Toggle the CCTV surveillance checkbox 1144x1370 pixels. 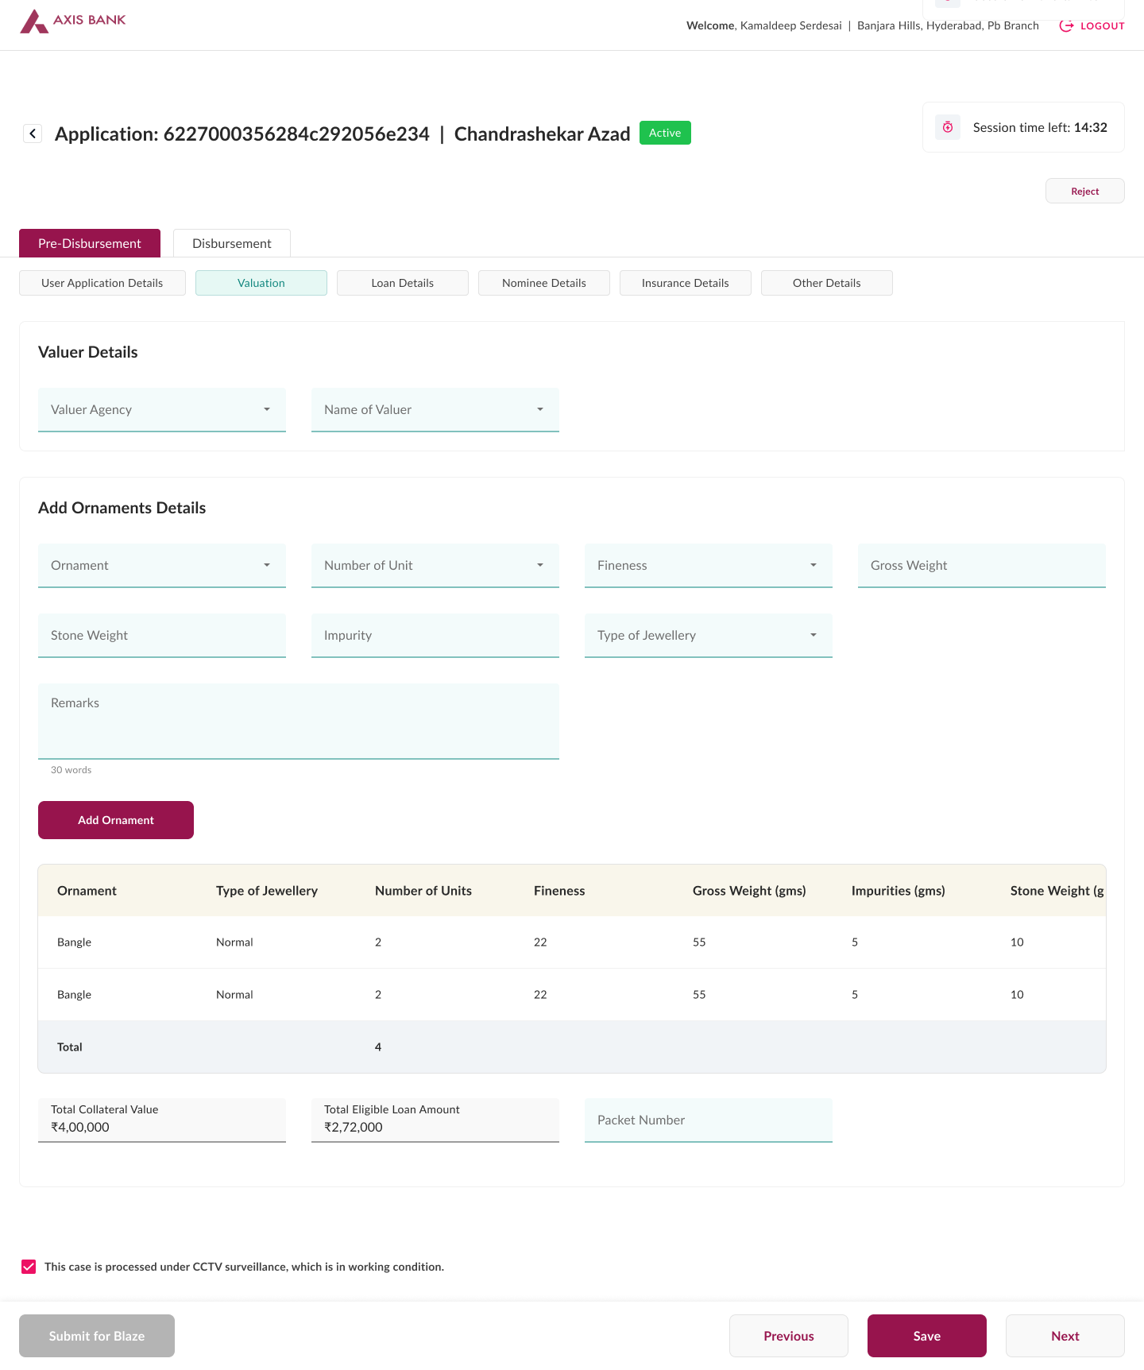click(29, 1267)
